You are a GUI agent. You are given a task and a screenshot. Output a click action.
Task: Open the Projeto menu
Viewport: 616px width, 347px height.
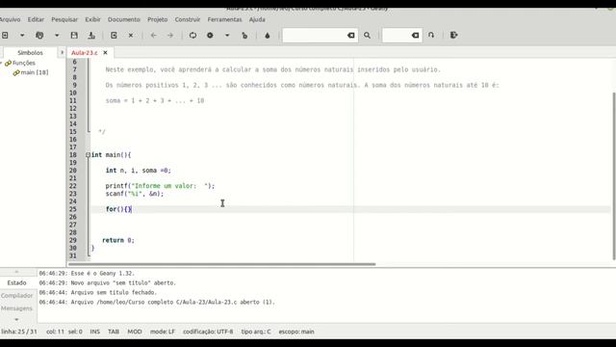[158, 19]
